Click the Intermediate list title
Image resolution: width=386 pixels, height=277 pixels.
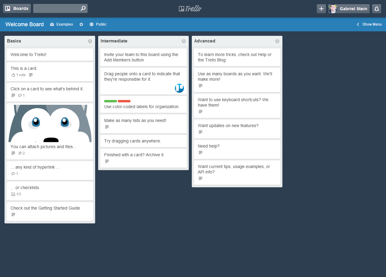(x=114, y=41)
